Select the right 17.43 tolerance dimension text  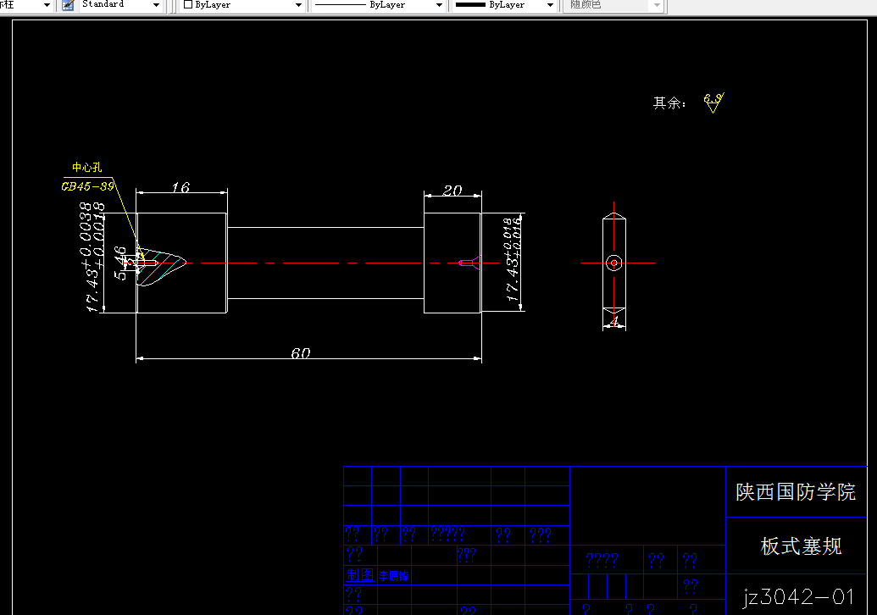pos(513,260)
